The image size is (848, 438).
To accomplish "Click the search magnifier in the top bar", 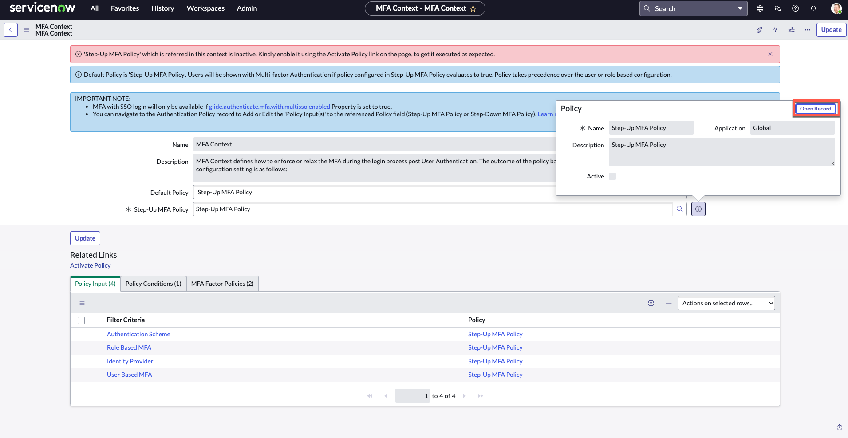I will click(647, 8).
